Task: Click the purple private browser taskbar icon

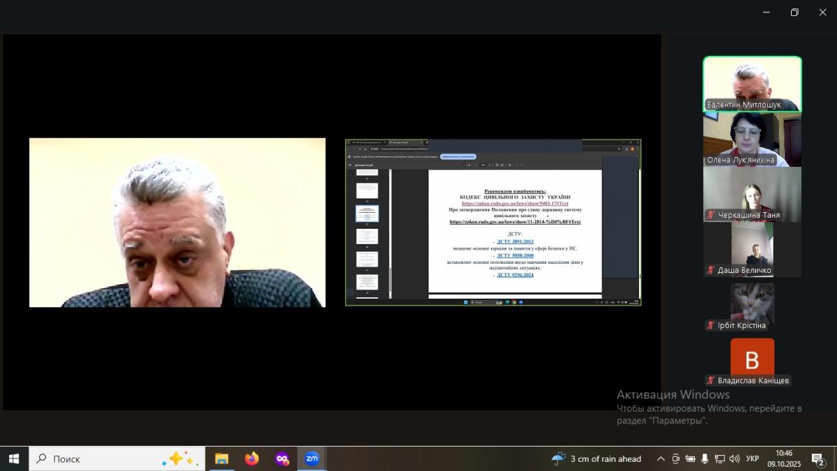Action: 282,458
